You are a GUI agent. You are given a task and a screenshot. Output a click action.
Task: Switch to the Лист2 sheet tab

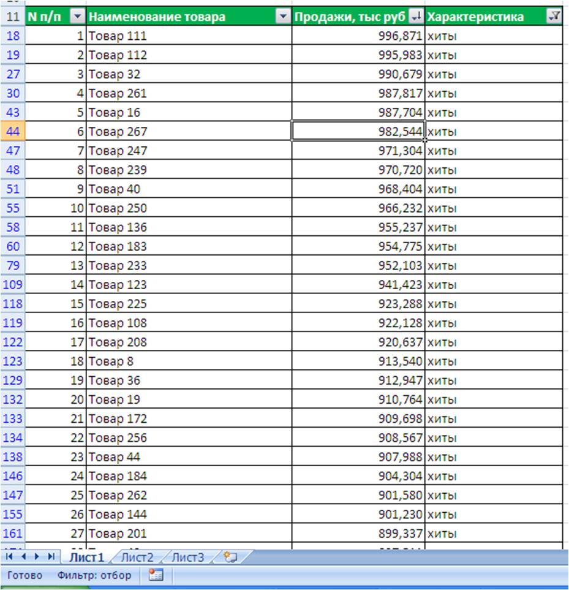(137, 558)
